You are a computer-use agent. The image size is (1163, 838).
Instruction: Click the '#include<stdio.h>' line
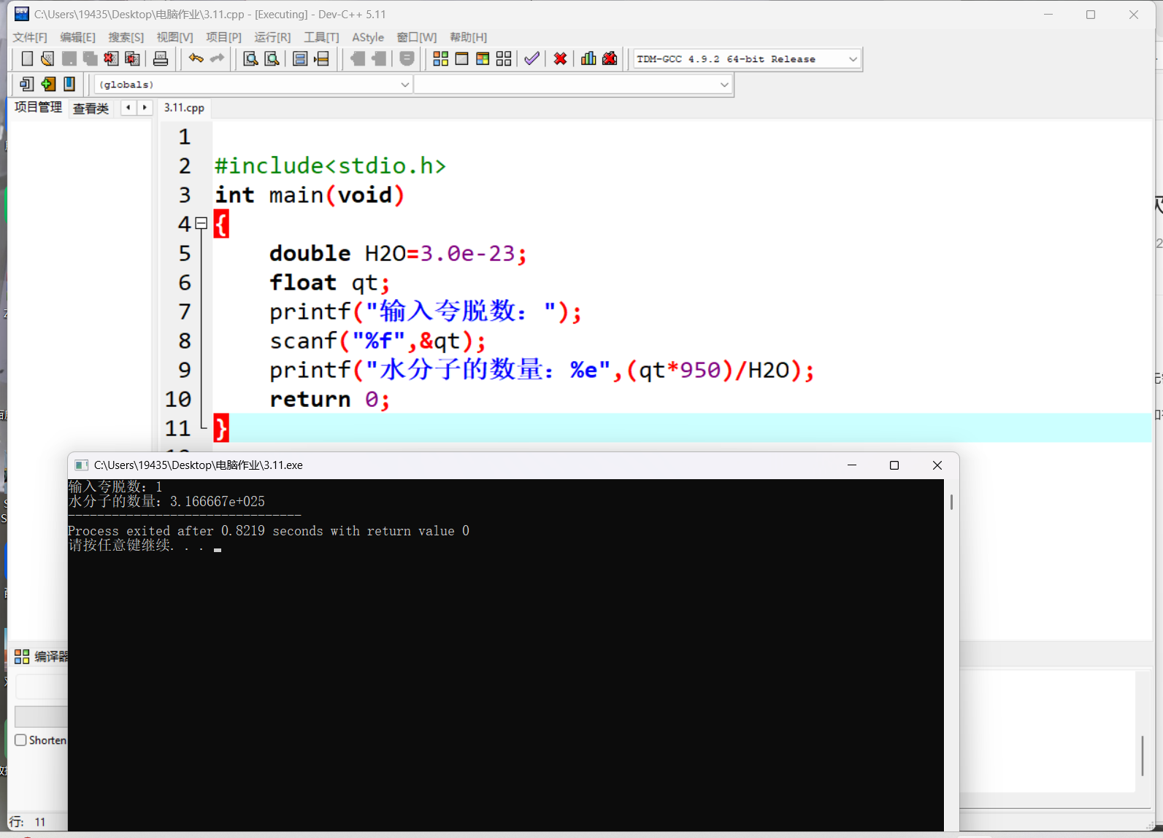pos(330,166)
